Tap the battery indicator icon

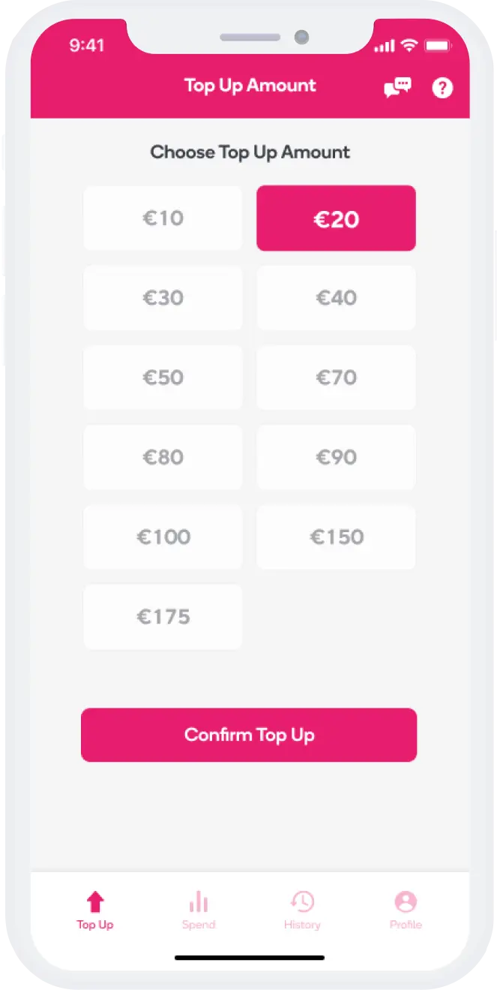click(x=437, y=45)
